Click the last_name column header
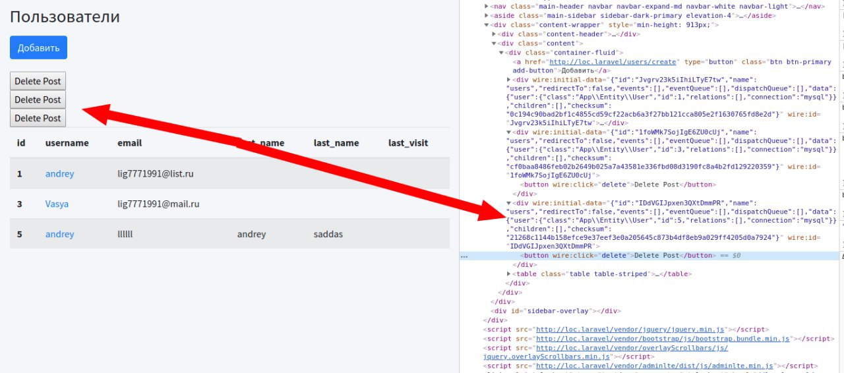 336,143
